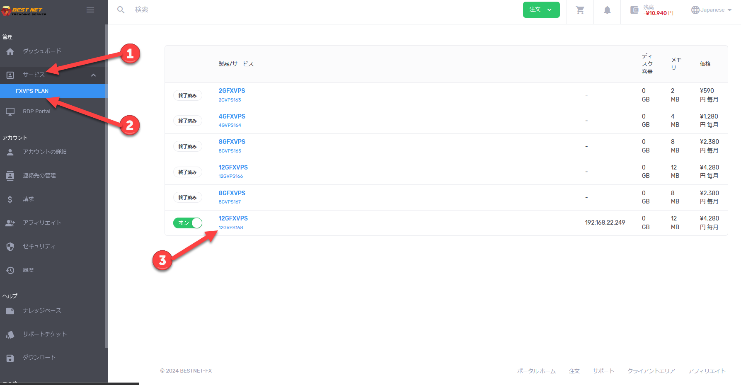The image size is (741, 385).
Task: Select FXVPS PLAN in the sidebar
Action: pos(32,91)
